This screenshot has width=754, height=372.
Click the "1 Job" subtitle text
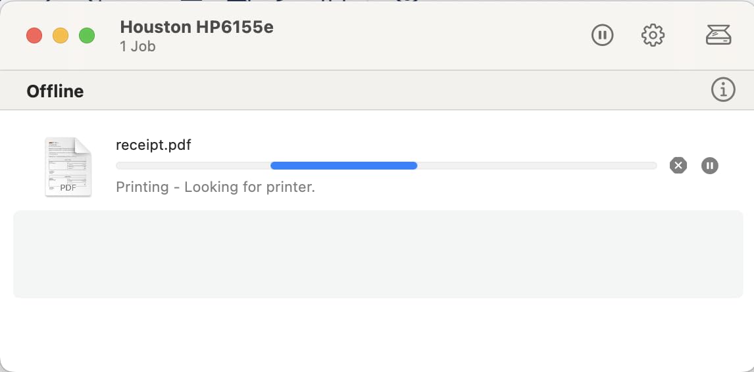[x=138, y=47]
